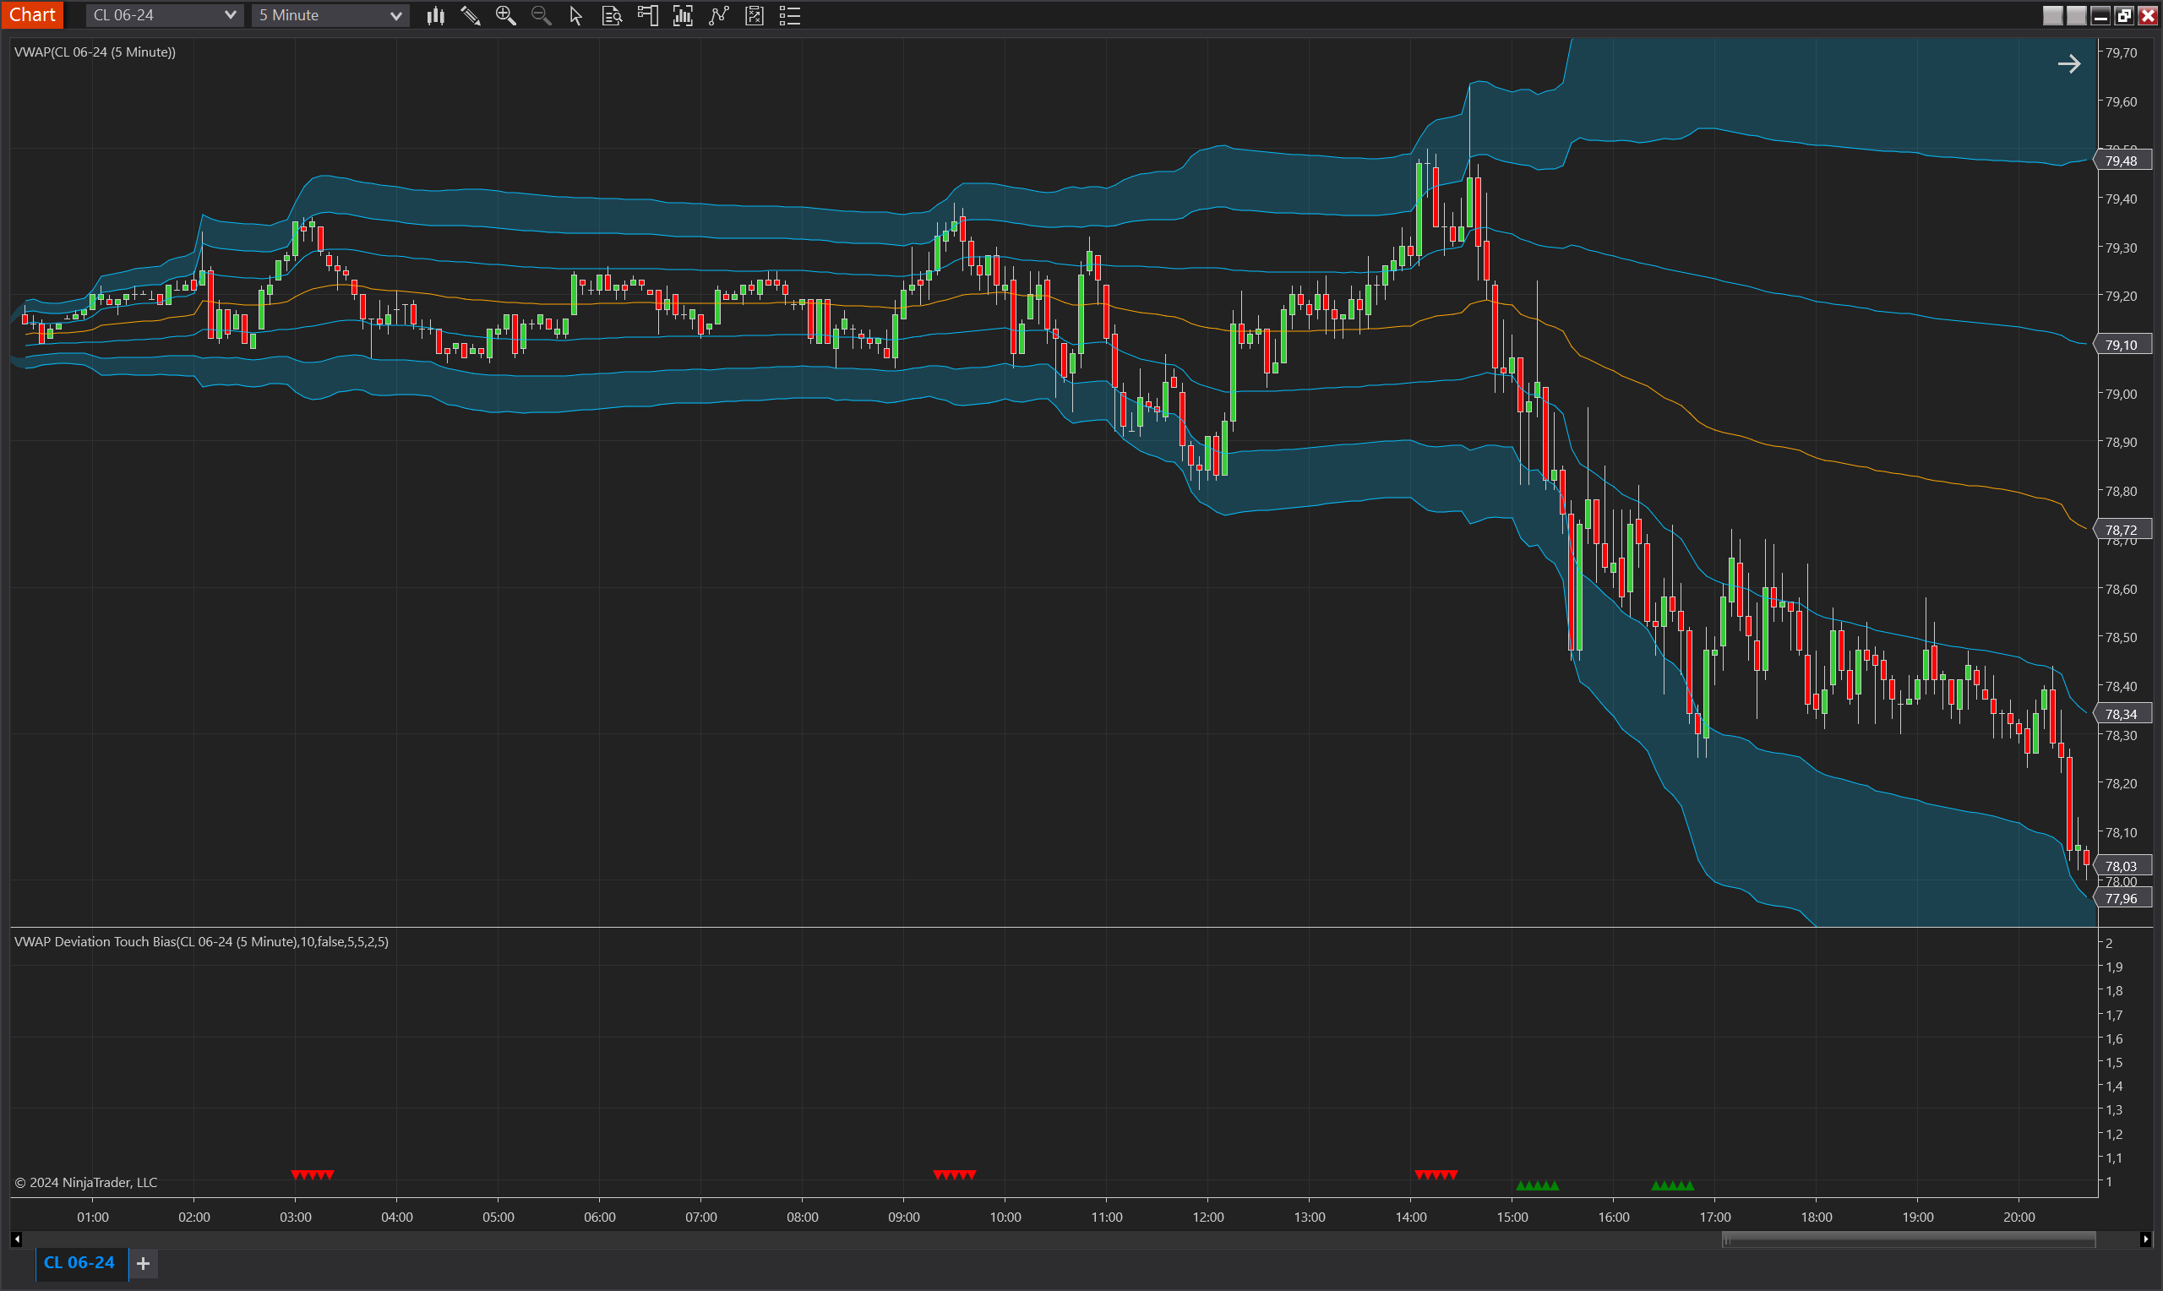Click the Zoom Out magnifier icon
The image size is (2163, 1291).
pos(541,16)
